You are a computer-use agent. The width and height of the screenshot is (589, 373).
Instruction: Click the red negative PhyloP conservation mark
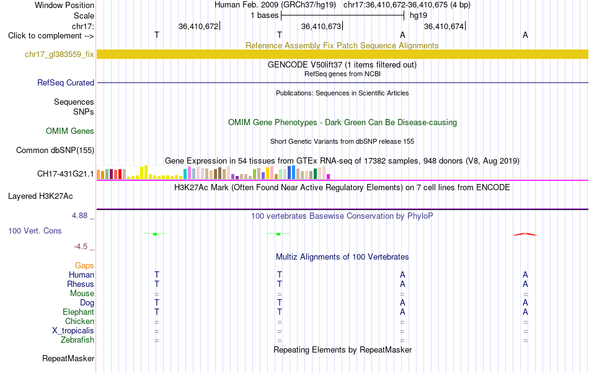click(x=525, y=235)
